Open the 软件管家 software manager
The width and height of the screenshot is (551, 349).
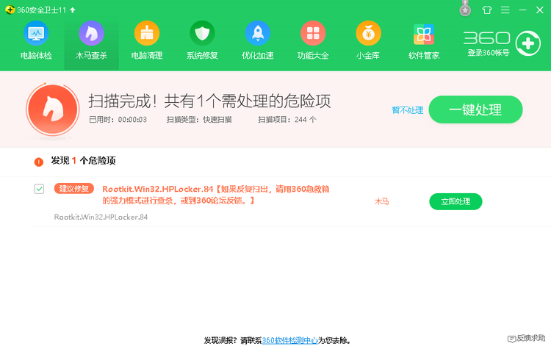point(424,40)
